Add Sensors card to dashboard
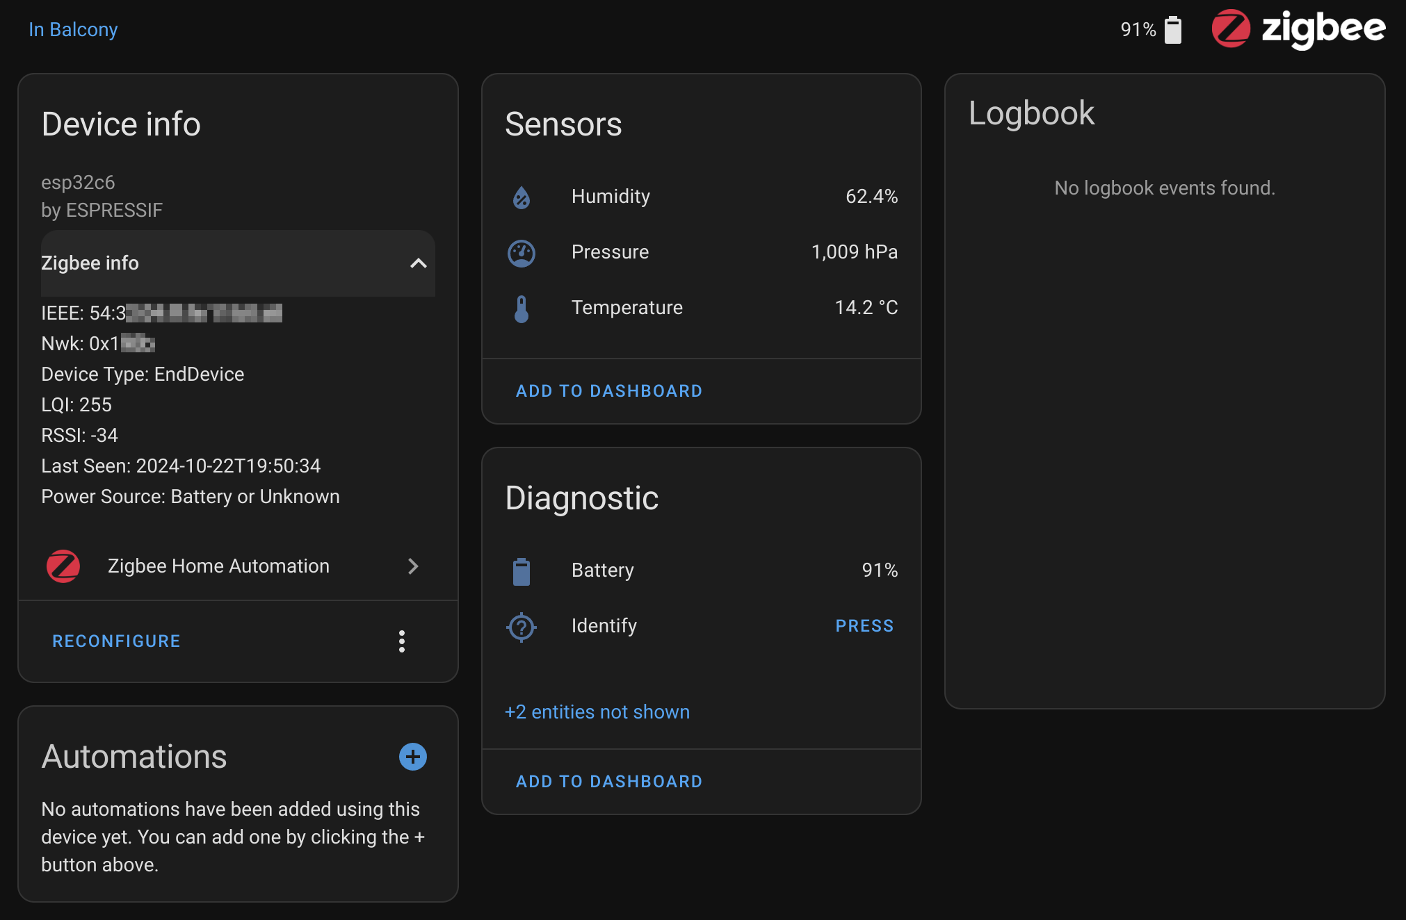The image size is (1406, 920). click(x=609, y=391)
